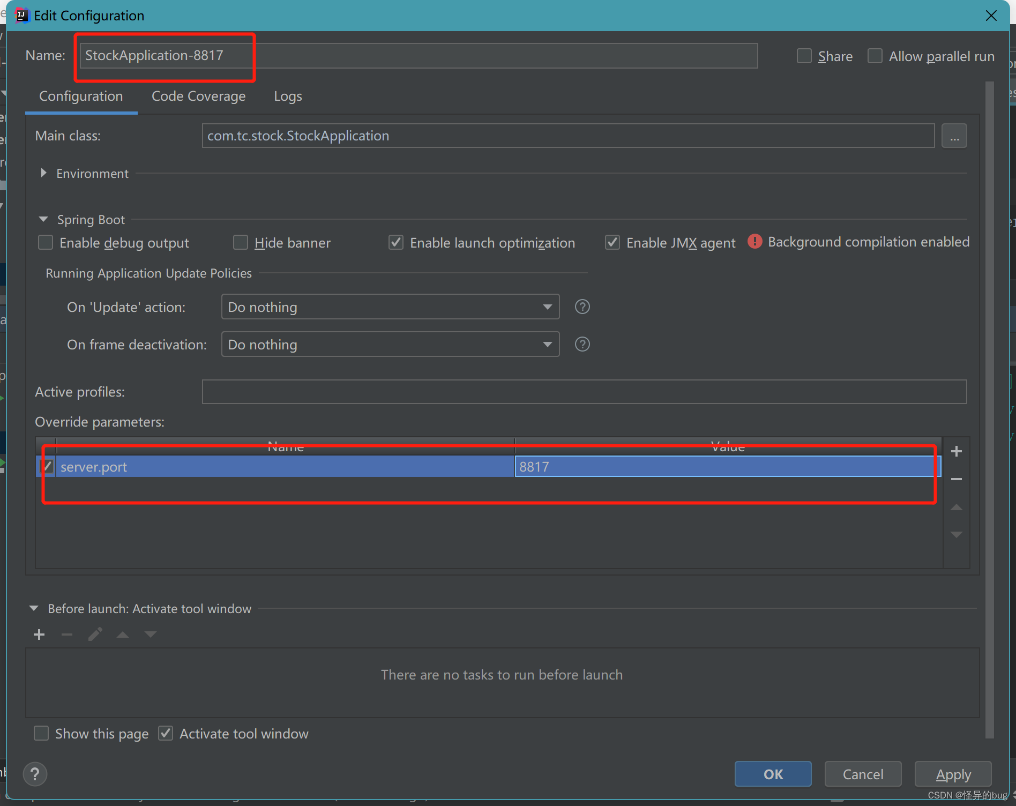This screenshot has height=806, width=1016.
Task: Click the Name field with StockApplication-8817
Action: (419, 56)
